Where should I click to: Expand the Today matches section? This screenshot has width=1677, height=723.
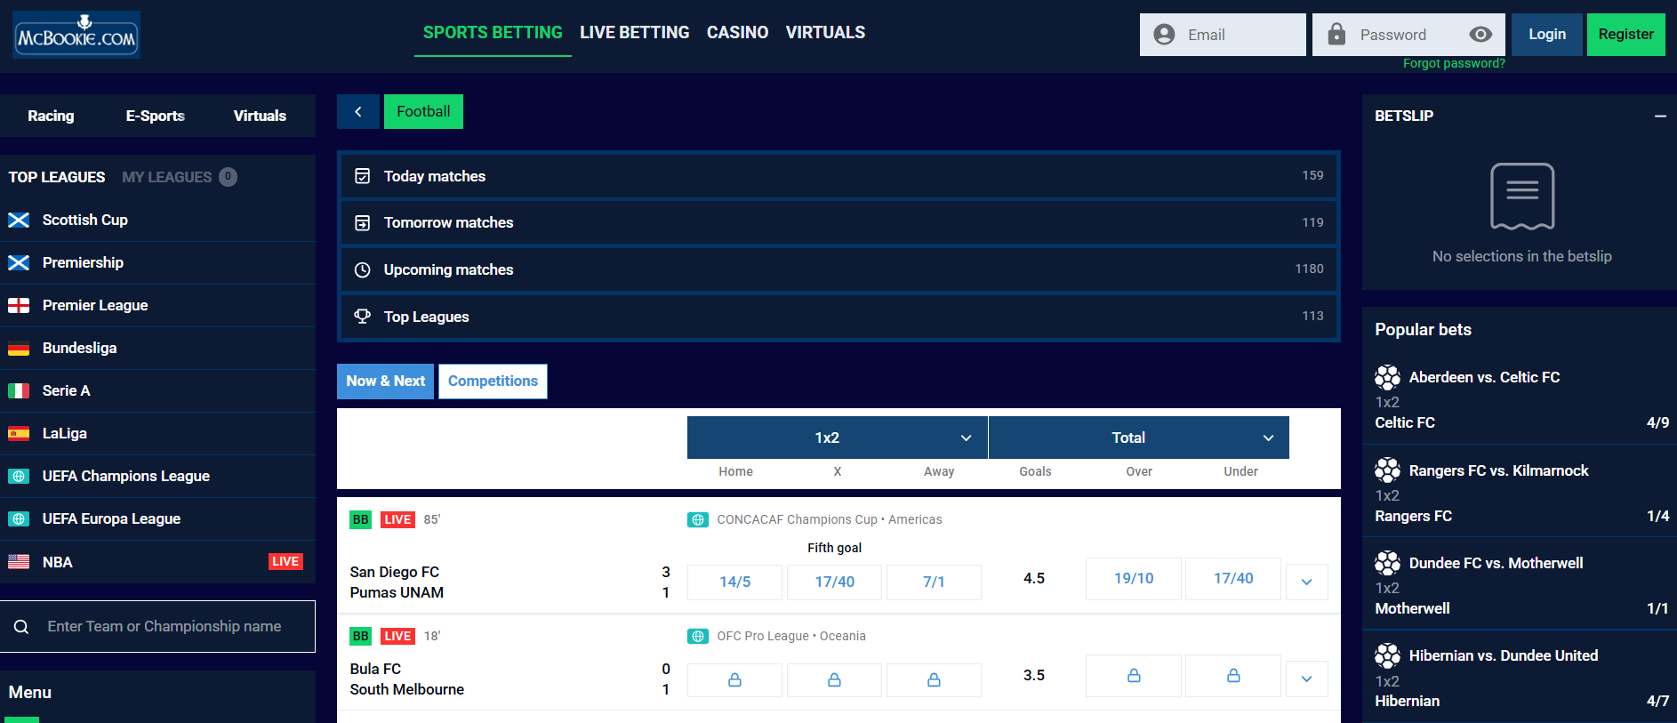tap(838, 176)
